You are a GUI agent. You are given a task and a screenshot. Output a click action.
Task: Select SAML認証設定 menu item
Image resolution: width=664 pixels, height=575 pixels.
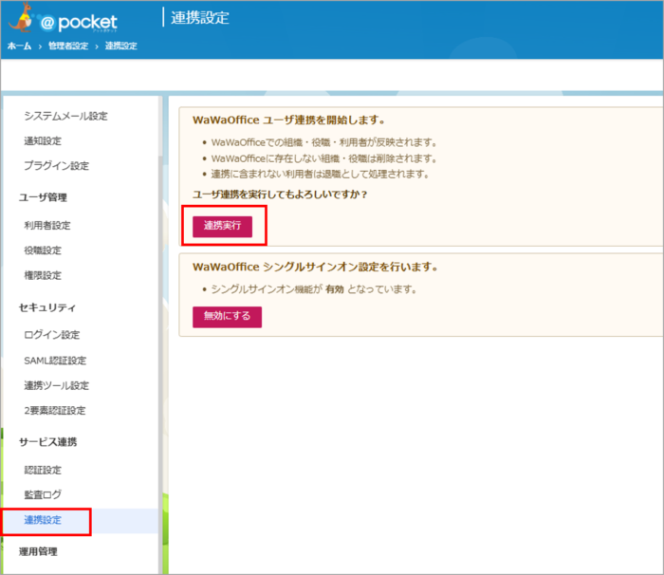tap(55, 361)
